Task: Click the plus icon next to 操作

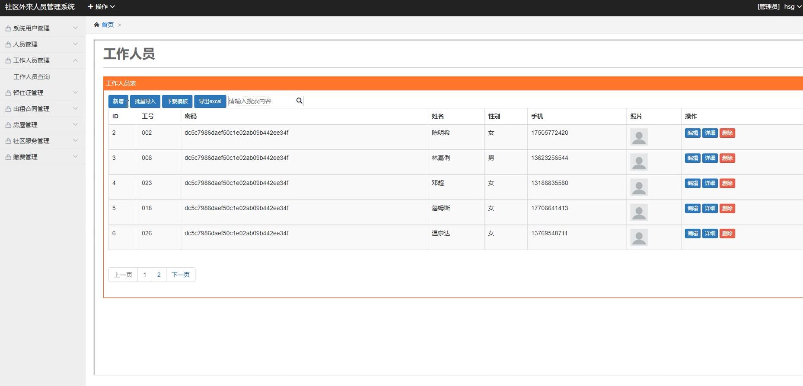Action: tap(90, 6)
